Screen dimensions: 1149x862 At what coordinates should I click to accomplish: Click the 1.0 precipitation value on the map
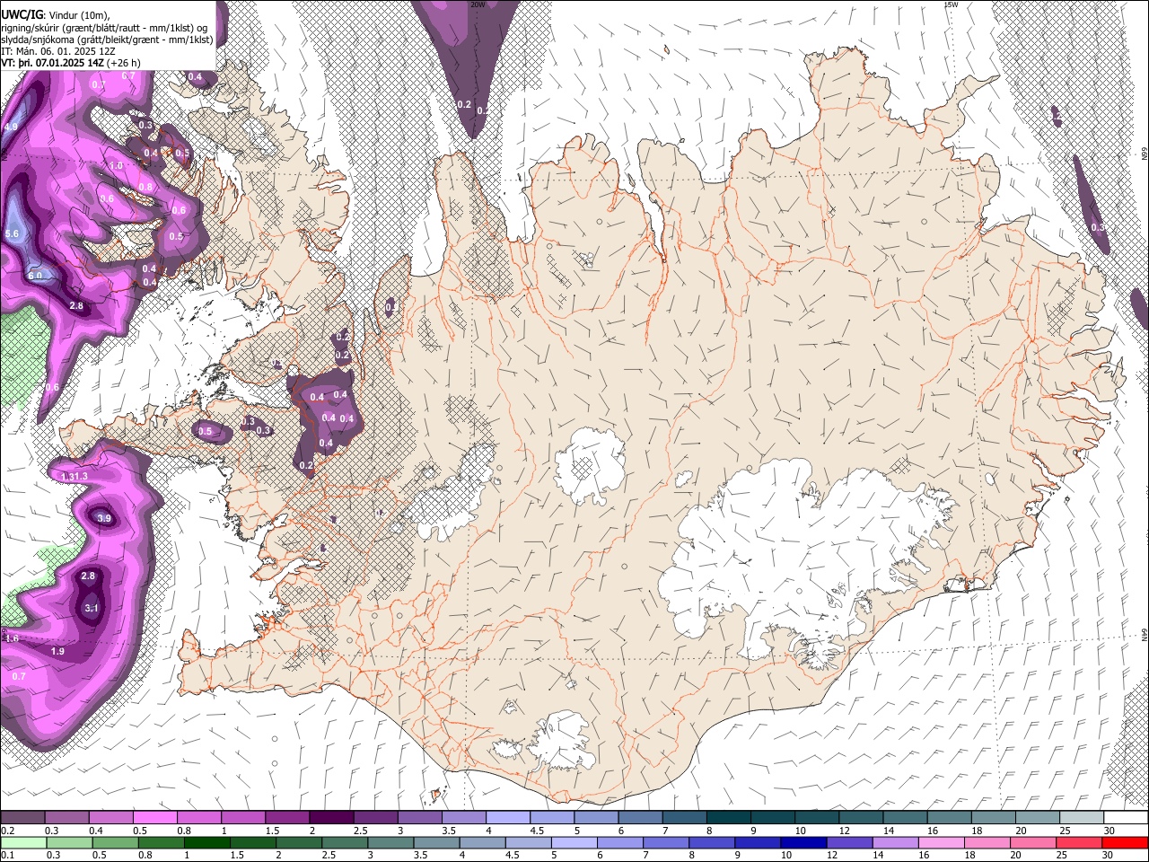[x=116, y=166]
